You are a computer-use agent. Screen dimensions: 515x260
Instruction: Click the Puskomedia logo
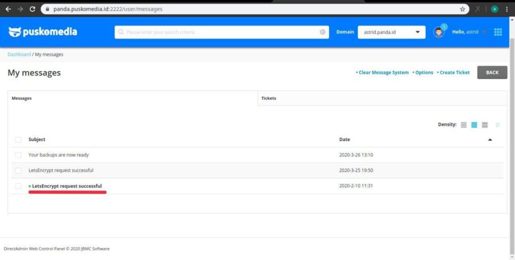43,32
